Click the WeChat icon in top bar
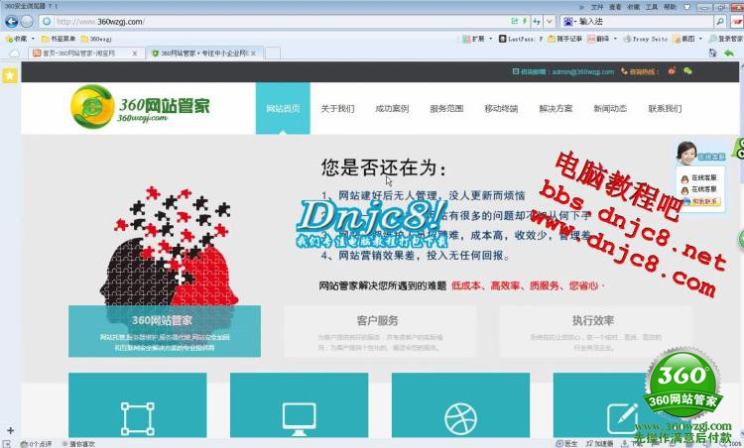 (x=687, y=71)
